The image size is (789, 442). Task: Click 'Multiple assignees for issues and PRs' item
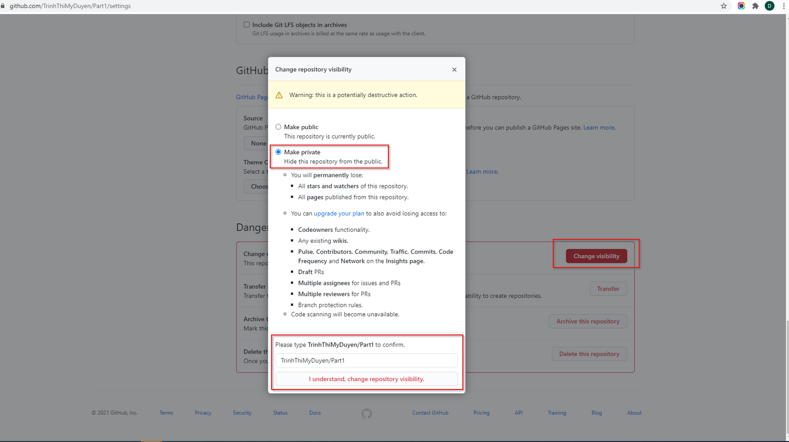[x=349, y=283]
